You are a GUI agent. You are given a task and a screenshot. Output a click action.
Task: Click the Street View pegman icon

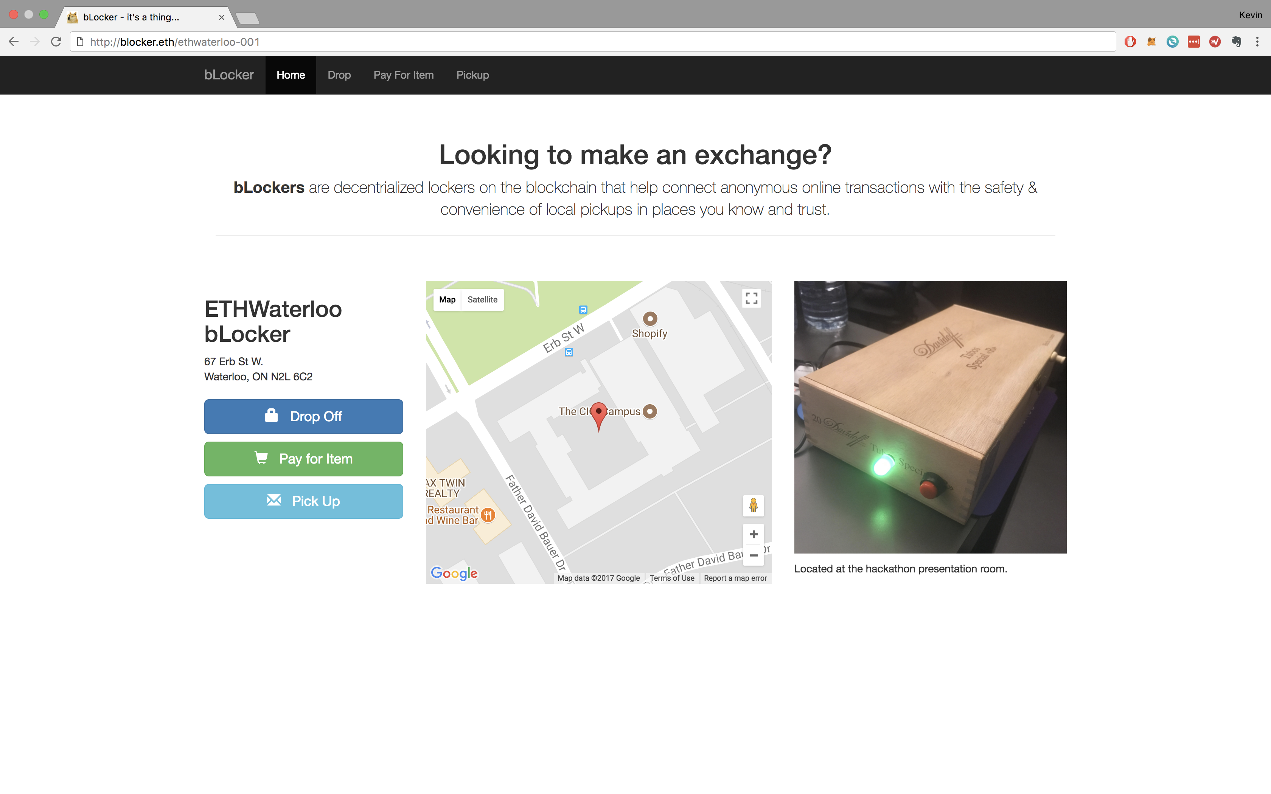click(753, 506)
